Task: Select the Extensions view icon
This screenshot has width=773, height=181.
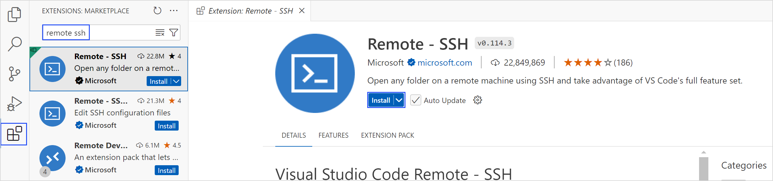Action: [14, 134]
